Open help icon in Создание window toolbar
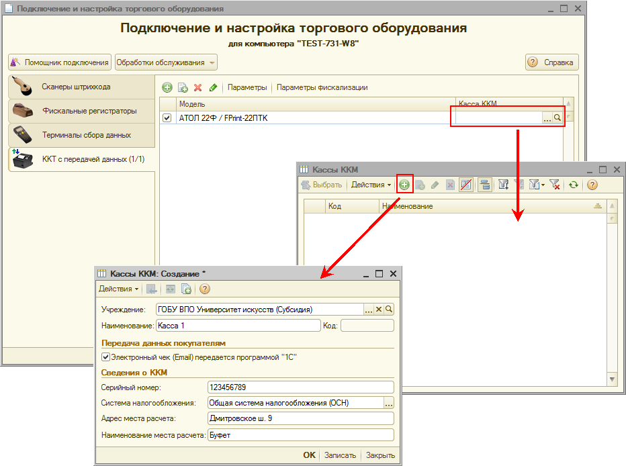The width and height of the screenshot is (626, 466). click(205, 289)
